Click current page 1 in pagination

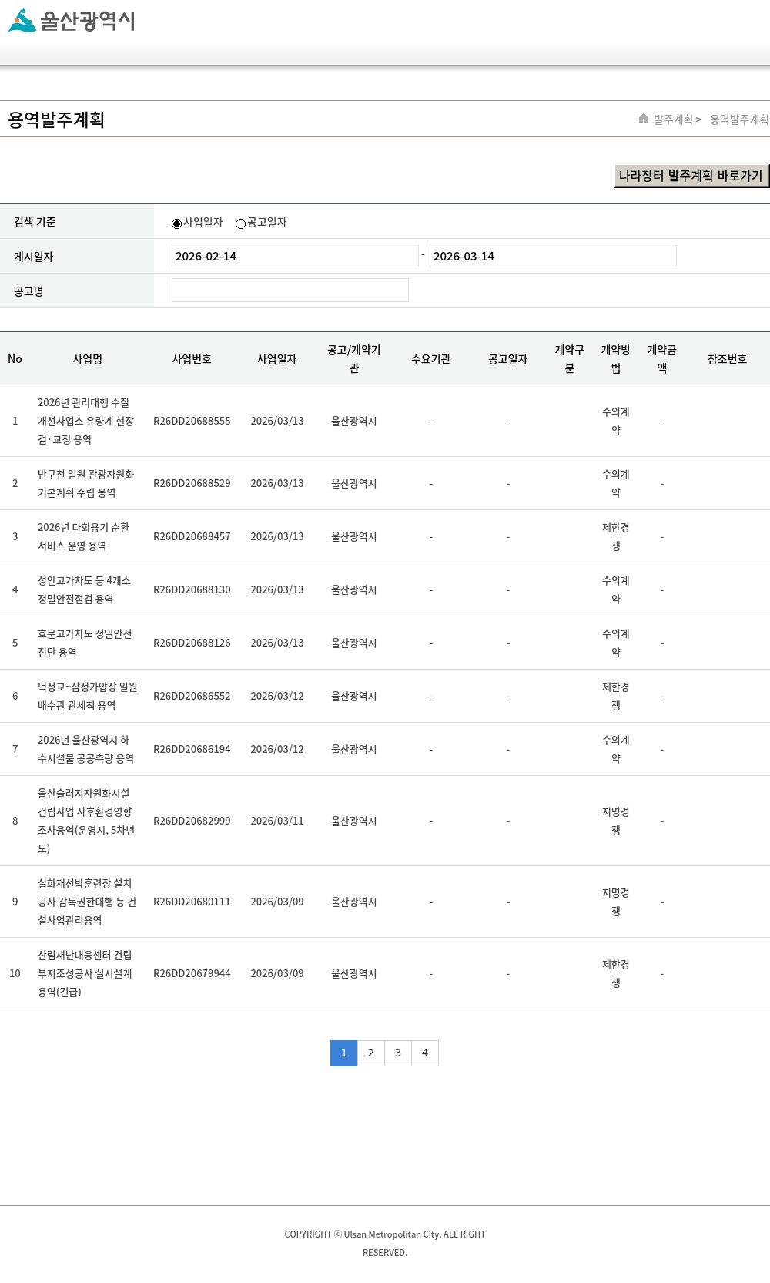(343, 1053)
